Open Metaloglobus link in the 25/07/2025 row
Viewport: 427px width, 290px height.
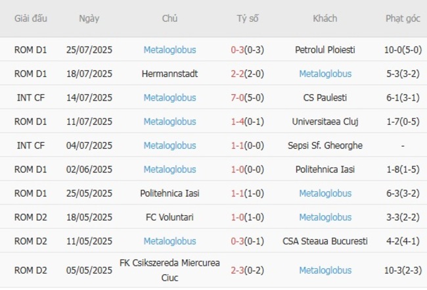[169, 49]
